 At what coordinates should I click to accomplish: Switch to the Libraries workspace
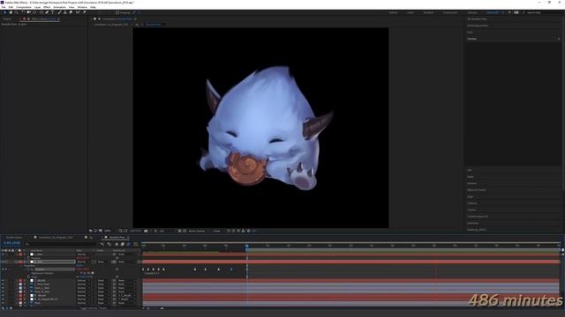coord(472,12)
